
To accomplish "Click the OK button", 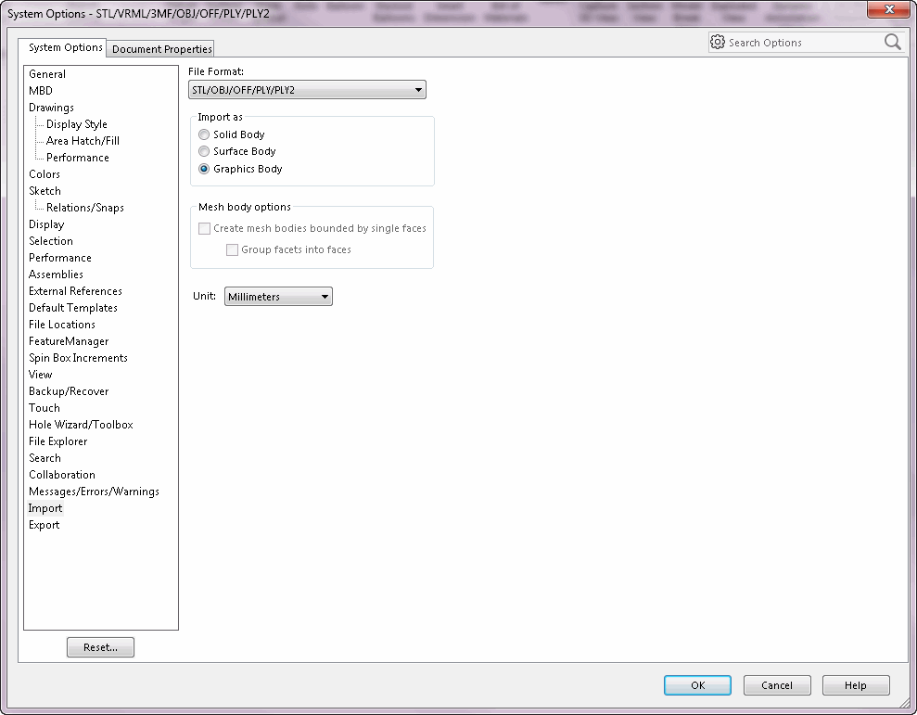I will pyautogui.click(x=697, y=685).
